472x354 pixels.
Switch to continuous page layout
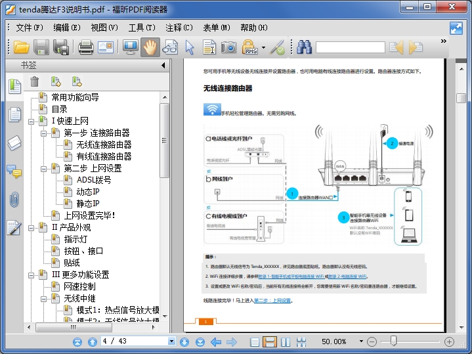270,342
